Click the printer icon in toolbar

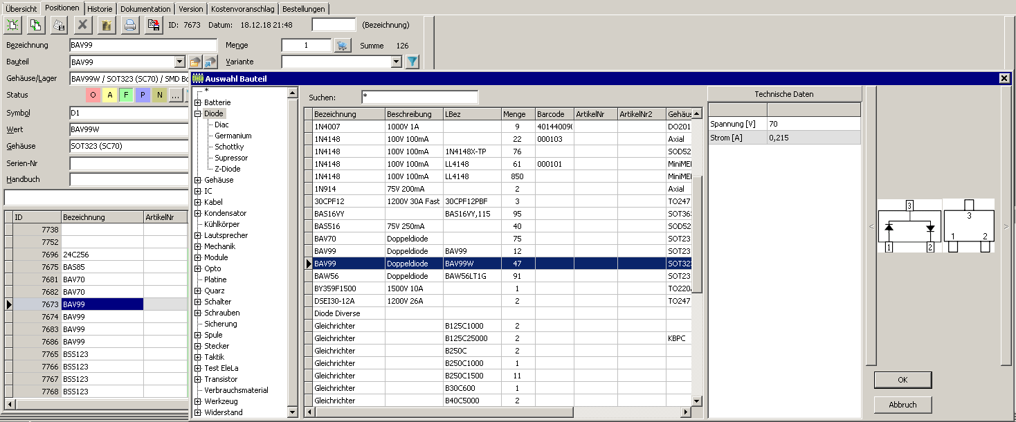129,26
